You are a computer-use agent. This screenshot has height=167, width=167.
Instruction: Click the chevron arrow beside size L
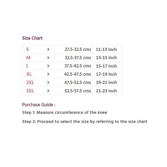coord(48,66)
